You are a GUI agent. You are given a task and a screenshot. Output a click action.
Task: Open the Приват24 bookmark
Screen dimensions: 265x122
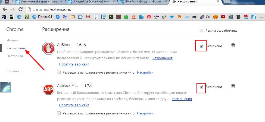tap(42, 17)
